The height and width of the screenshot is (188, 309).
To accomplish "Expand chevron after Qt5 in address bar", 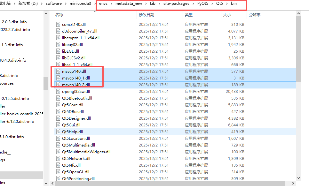I will click(227, 4).
